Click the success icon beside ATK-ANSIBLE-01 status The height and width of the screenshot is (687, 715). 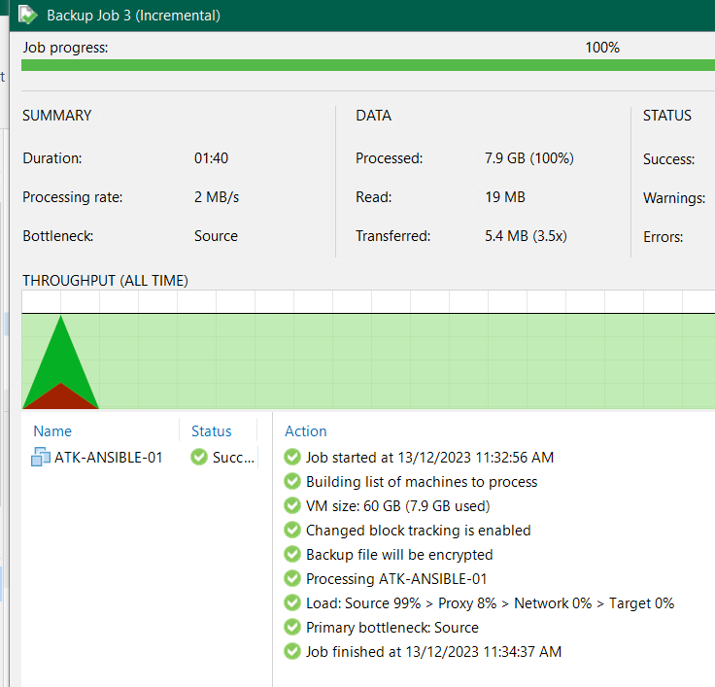(199, 457)
